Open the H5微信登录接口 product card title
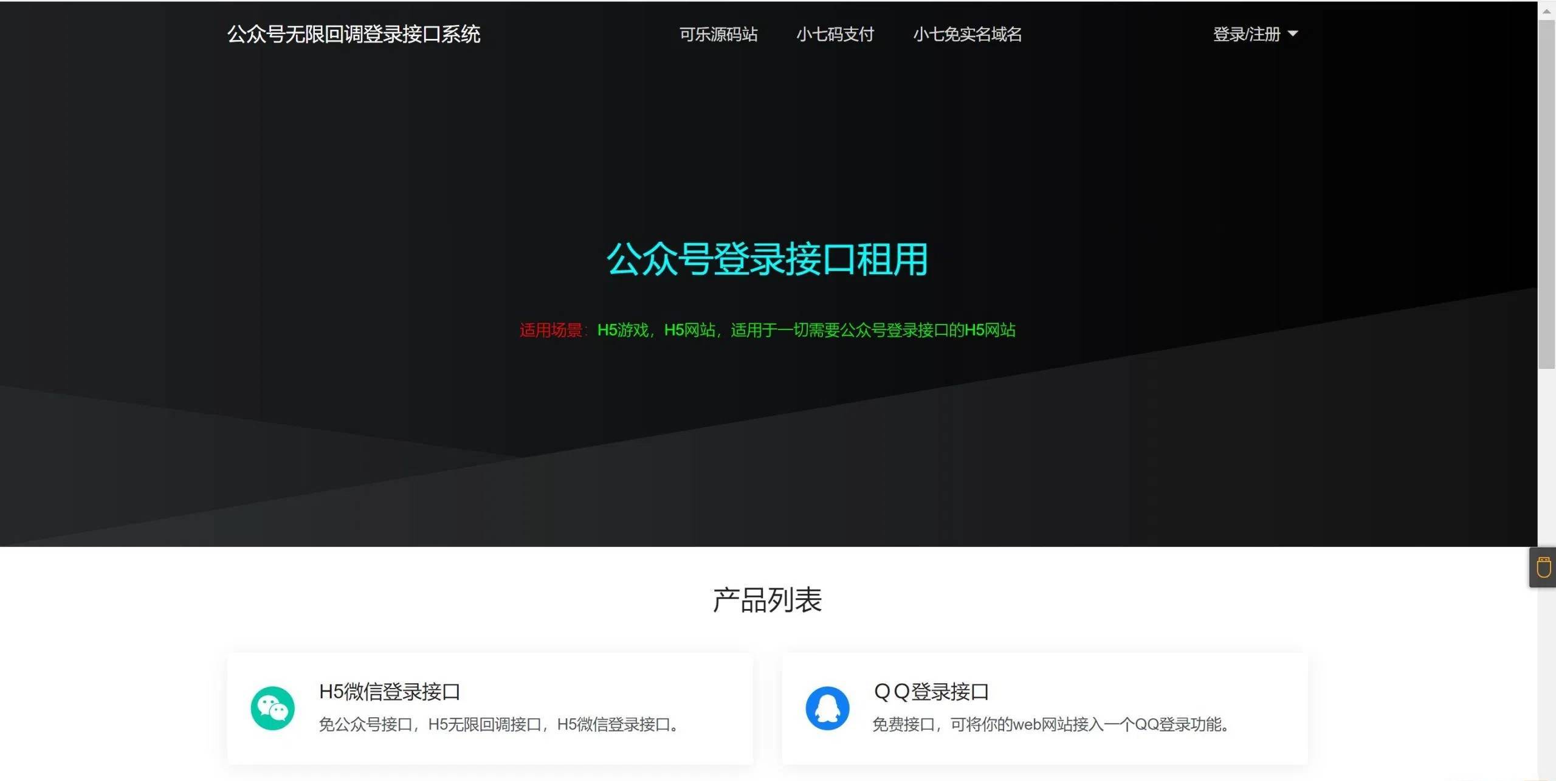This screenshot has width=1556, height=781. pyautogui.click(x=390, y=691)
